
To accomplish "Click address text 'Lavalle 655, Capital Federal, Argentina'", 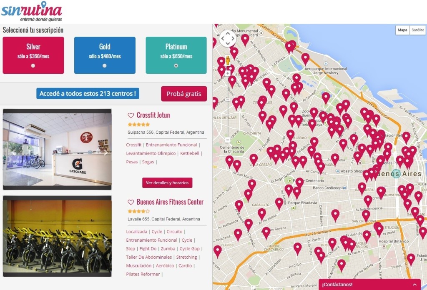I will [x=164, y=219].
